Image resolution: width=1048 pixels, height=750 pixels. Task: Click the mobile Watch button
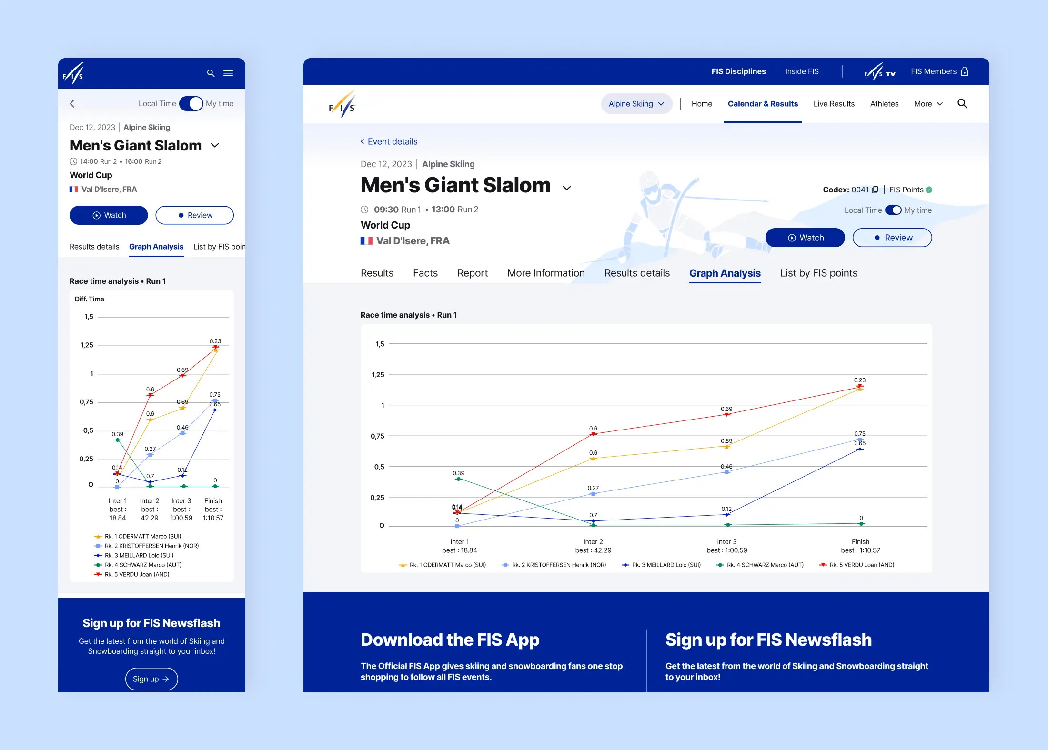[x=109, y=215]
